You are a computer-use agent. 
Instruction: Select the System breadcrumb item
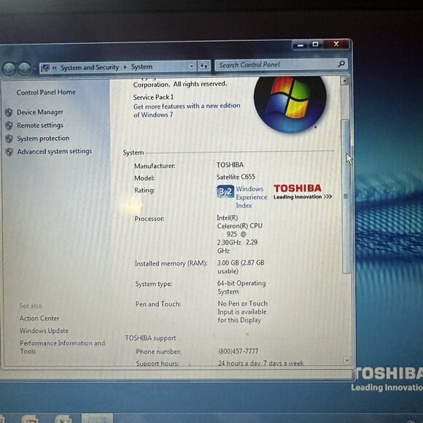pos(141,66)
